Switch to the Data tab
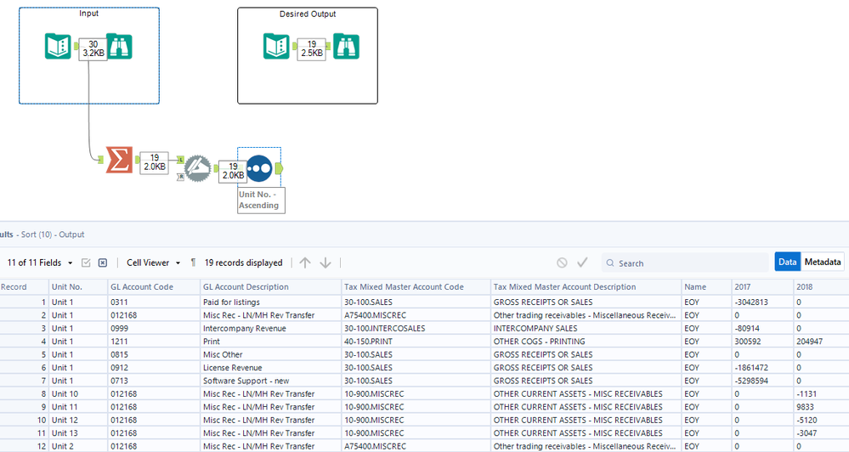849x452 pixels. click(787, 262)
